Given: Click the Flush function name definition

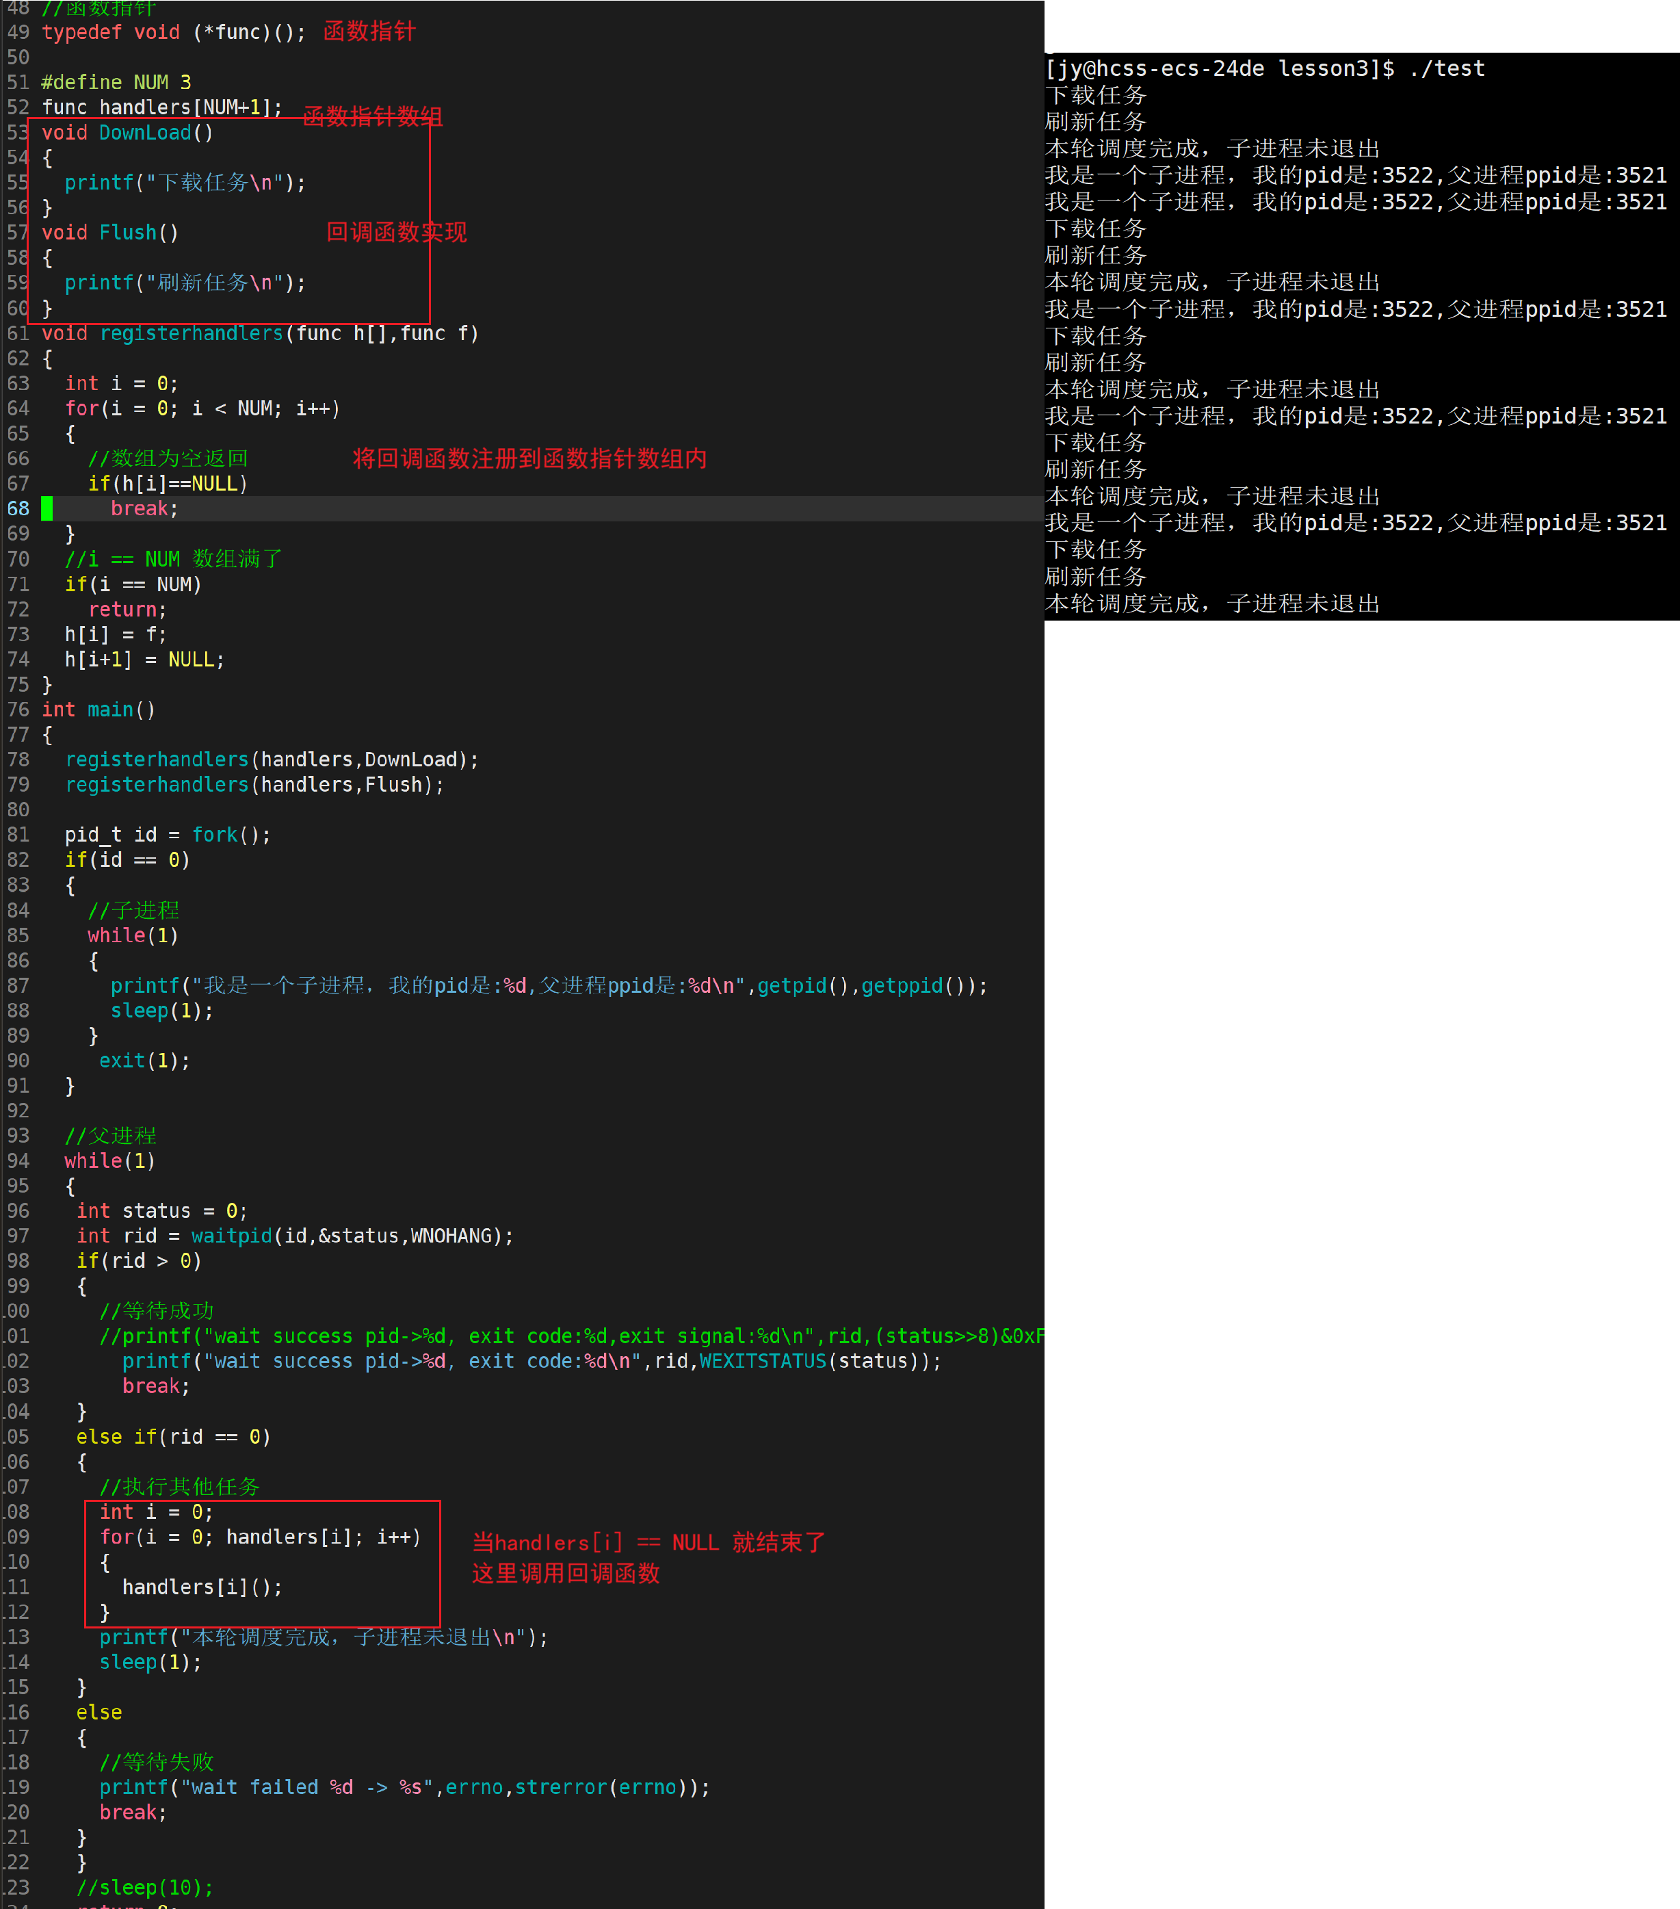Looking at the screenshot, I should (128, 233).
